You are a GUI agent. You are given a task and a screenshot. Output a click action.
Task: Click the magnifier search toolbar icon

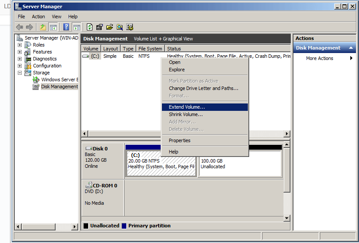[119, 27]
